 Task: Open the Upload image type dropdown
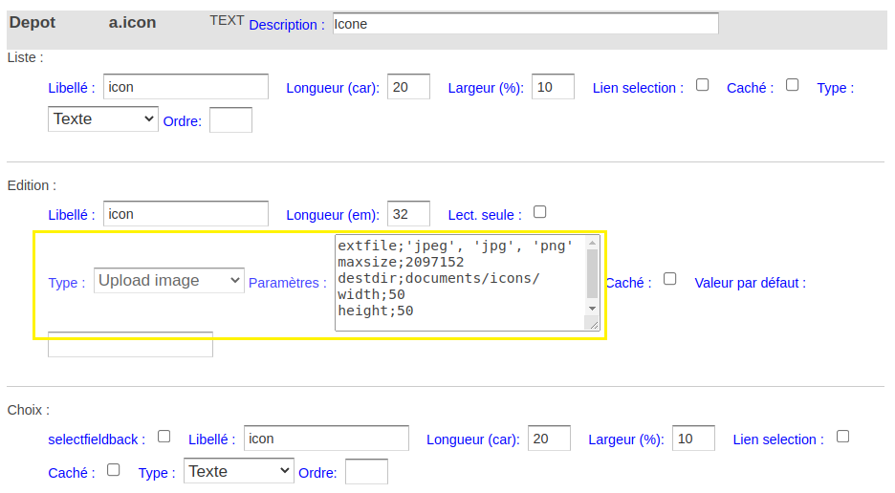(x=169, y=280)
